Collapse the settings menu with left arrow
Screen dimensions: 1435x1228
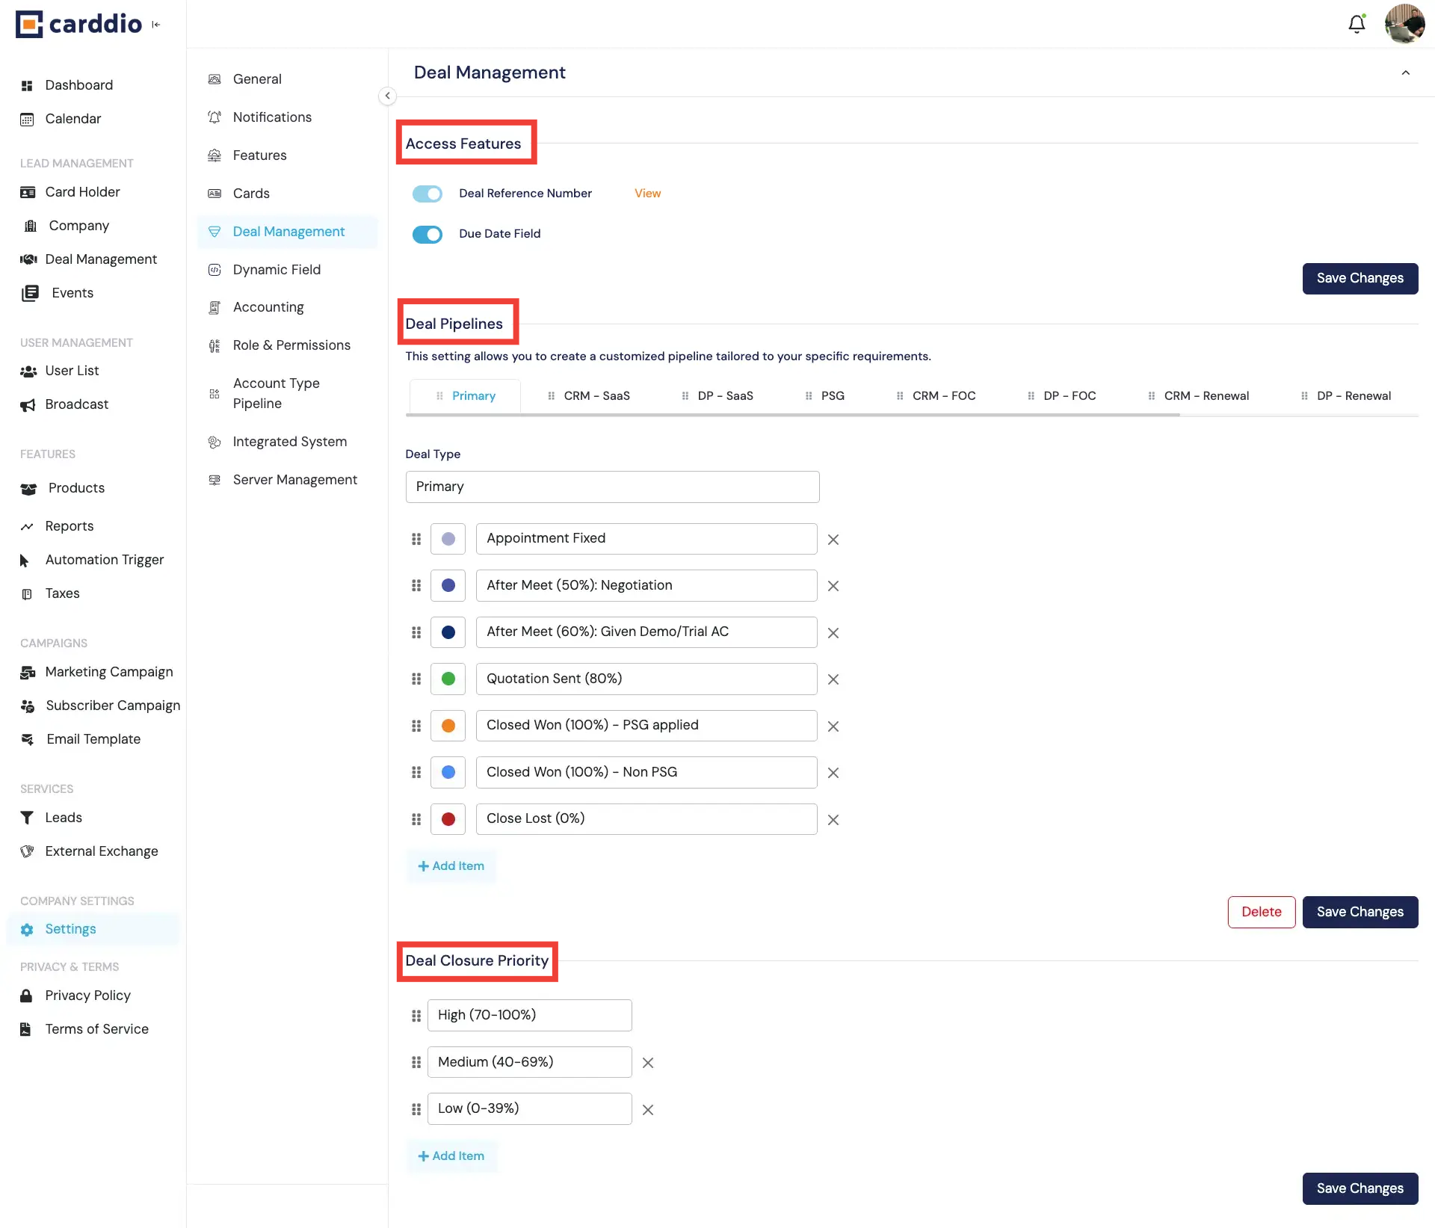coord(387,96)
